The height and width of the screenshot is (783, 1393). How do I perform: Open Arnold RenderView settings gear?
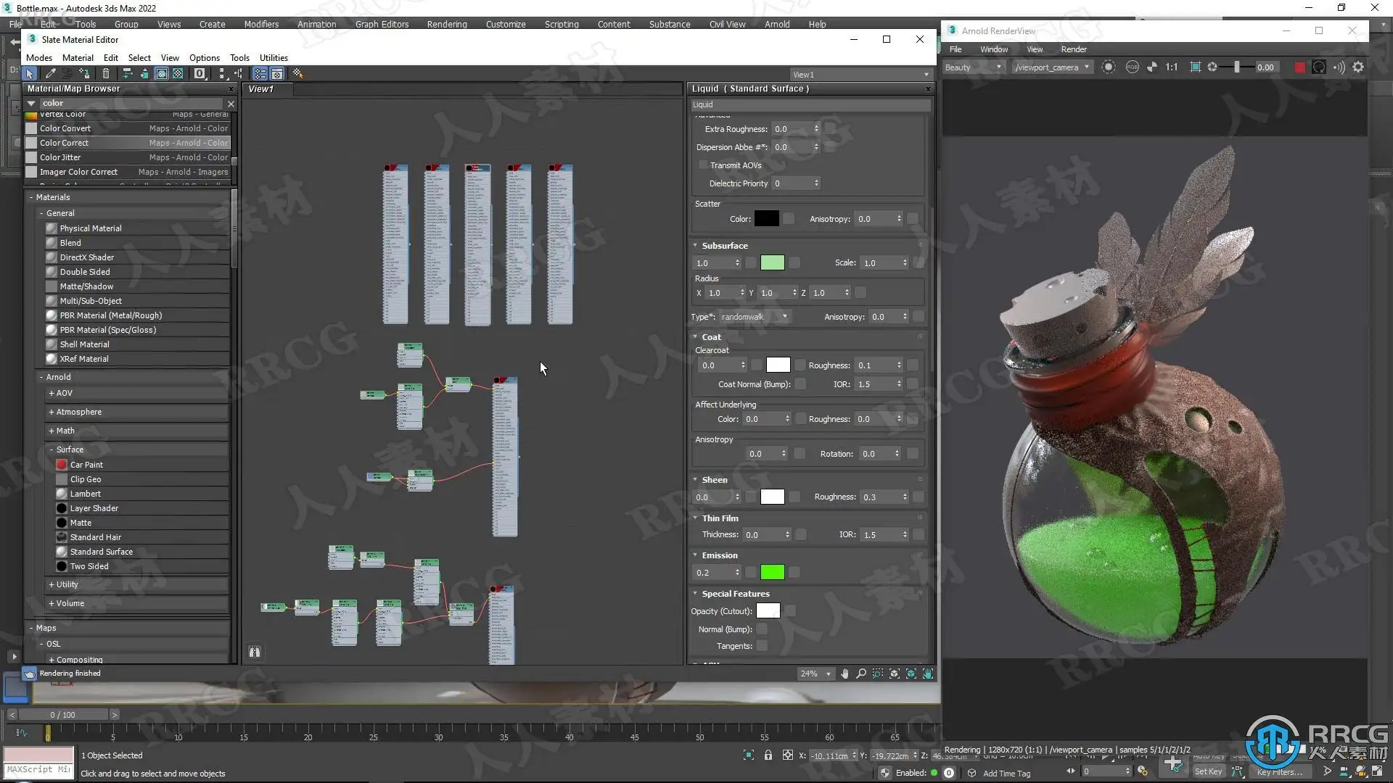1358,67
